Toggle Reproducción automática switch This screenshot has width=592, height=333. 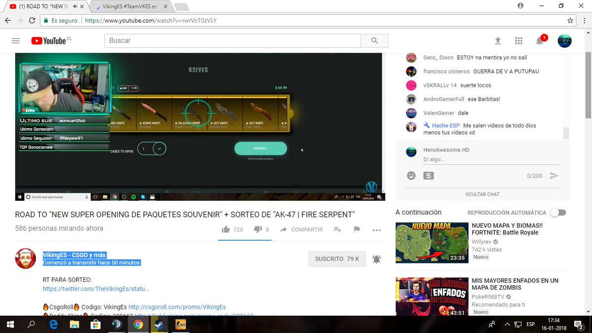point(558,213)
